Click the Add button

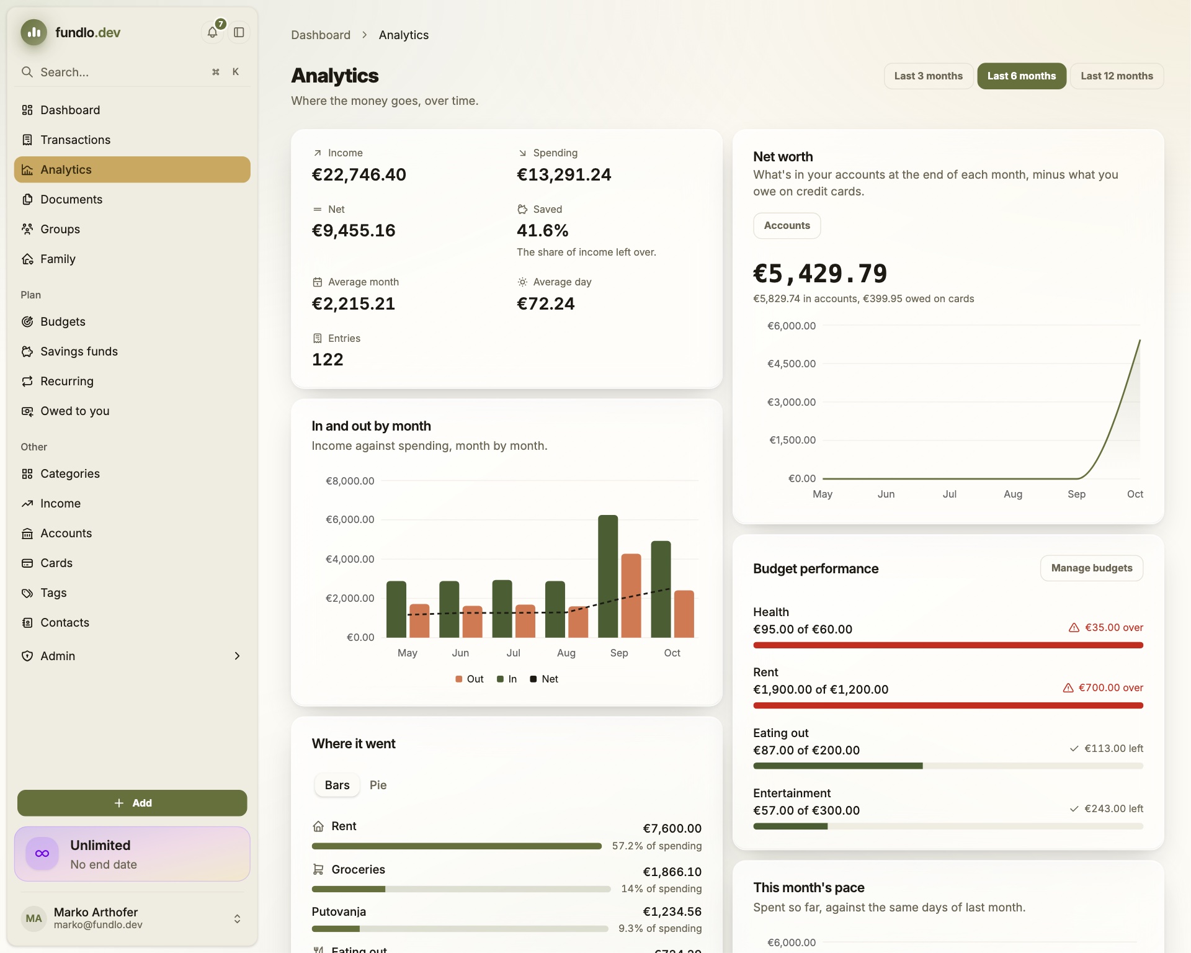pyautogui.click(x=132, y=803)
